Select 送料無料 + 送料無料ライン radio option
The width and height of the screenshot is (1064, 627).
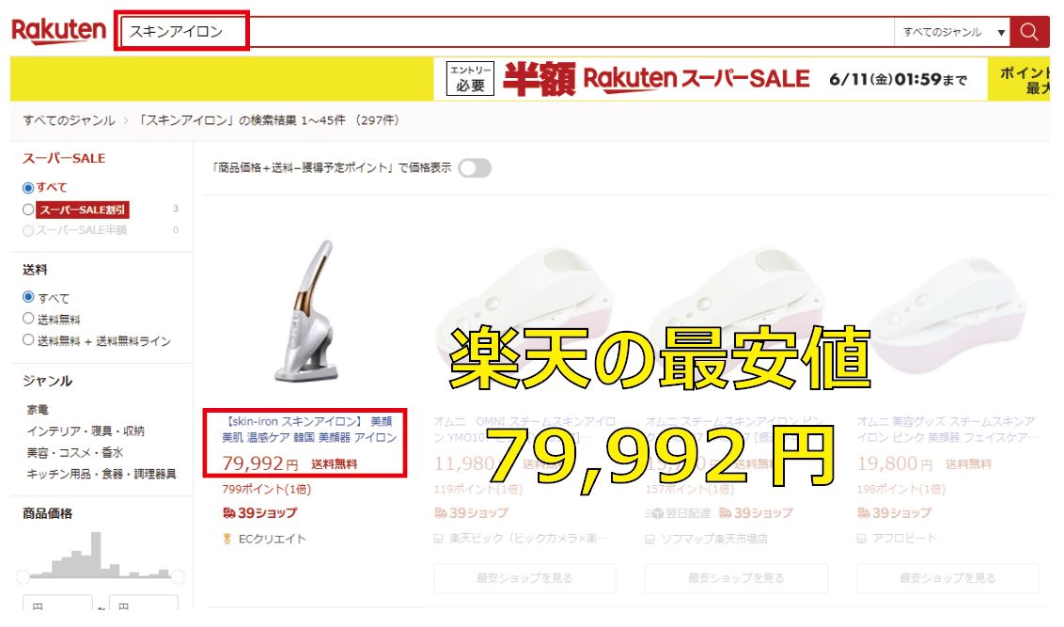(x=28, y=340)
